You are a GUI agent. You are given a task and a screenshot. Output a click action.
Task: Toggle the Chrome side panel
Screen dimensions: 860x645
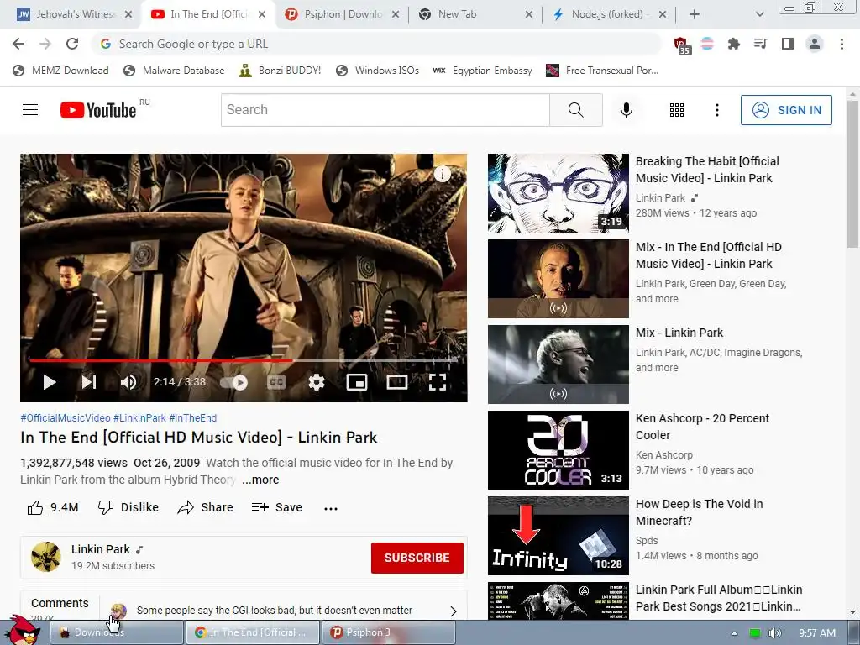coord(788,44)
